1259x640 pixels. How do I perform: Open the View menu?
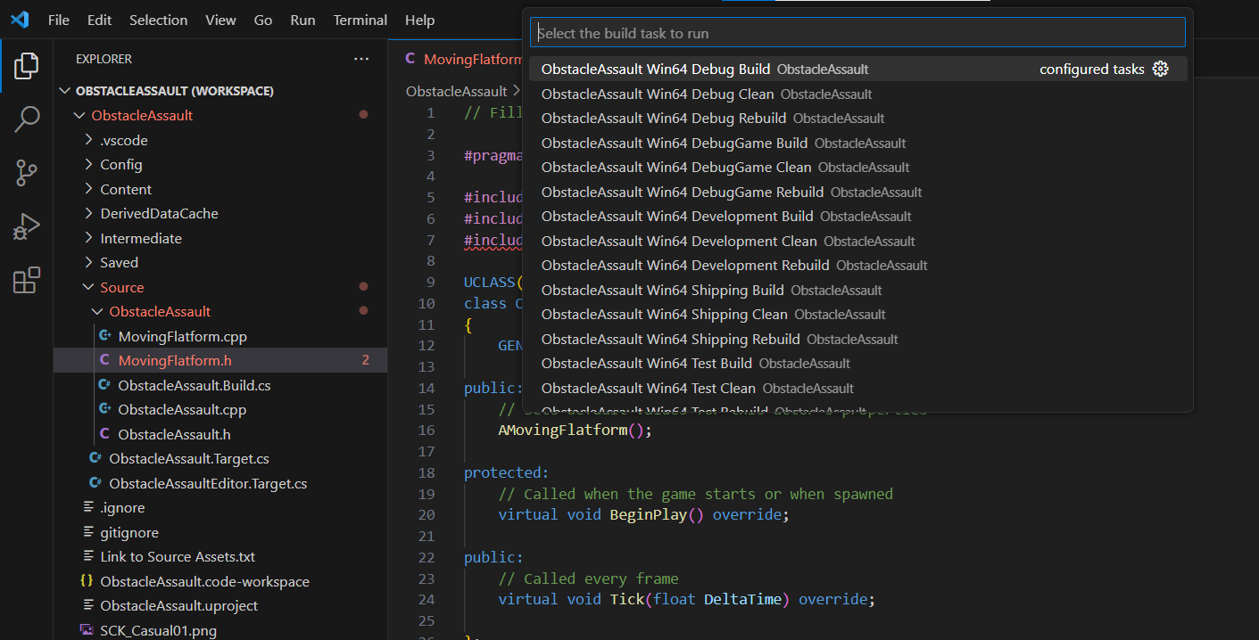click(x=220, y=20)
